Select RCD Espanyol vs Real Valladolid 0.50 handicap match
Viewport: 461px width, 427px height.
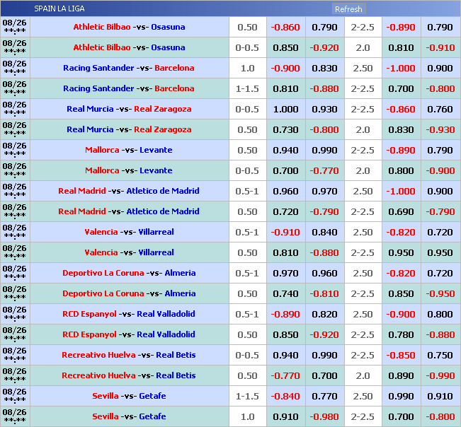coord(129,334)
